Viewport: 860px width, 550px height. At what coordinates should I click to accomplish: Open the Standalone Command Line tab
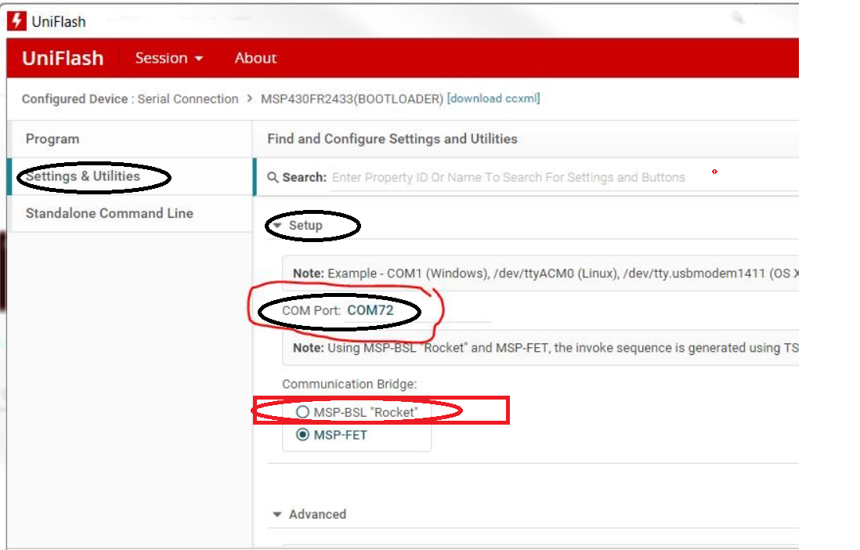[x=131, y=213]
